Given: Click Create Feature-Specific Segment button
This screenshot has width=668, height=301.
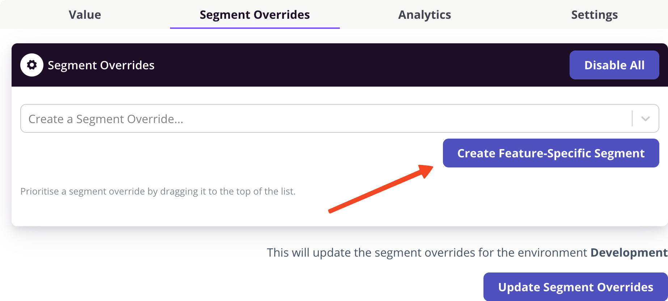Looking at the screenshot, I should point(551,153).
